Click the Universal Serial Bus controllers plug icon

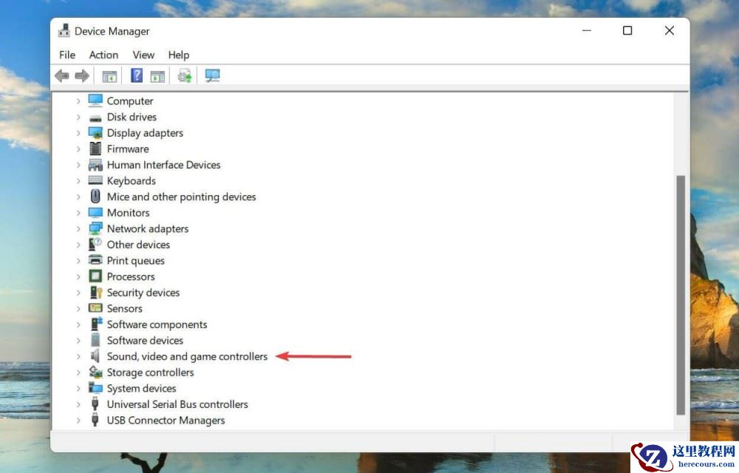pyautogui.click(x=95, y=404)
